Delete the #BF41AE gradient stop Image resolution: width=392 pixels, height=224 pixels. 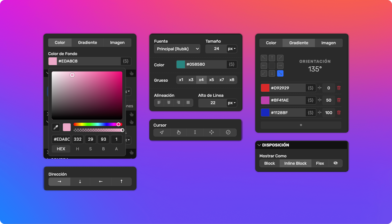tap(339, 100)
